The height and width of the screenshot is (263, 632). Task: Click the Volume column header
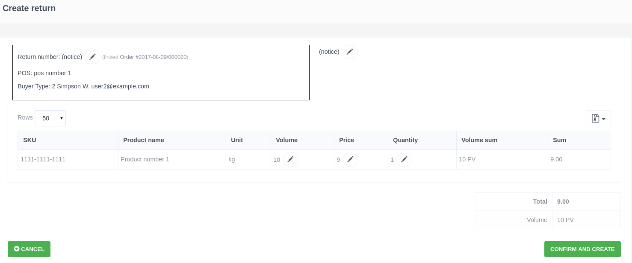click(x=286, y=140)
